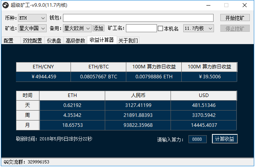The width and height of the screenshot is (255, 167).
Task: Click the disabled 停止挖矿 button
Action: pyautogui.click(x=235, y=28)
